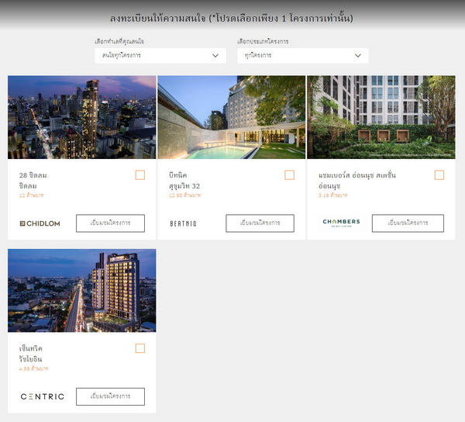Click the BEATNIQ brand logo
Screen dimensions: 465x422
(x=183, y=223)
